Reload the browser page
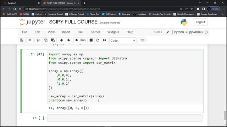The height and width of the screenshot is (127, 227). pos(15,9)
